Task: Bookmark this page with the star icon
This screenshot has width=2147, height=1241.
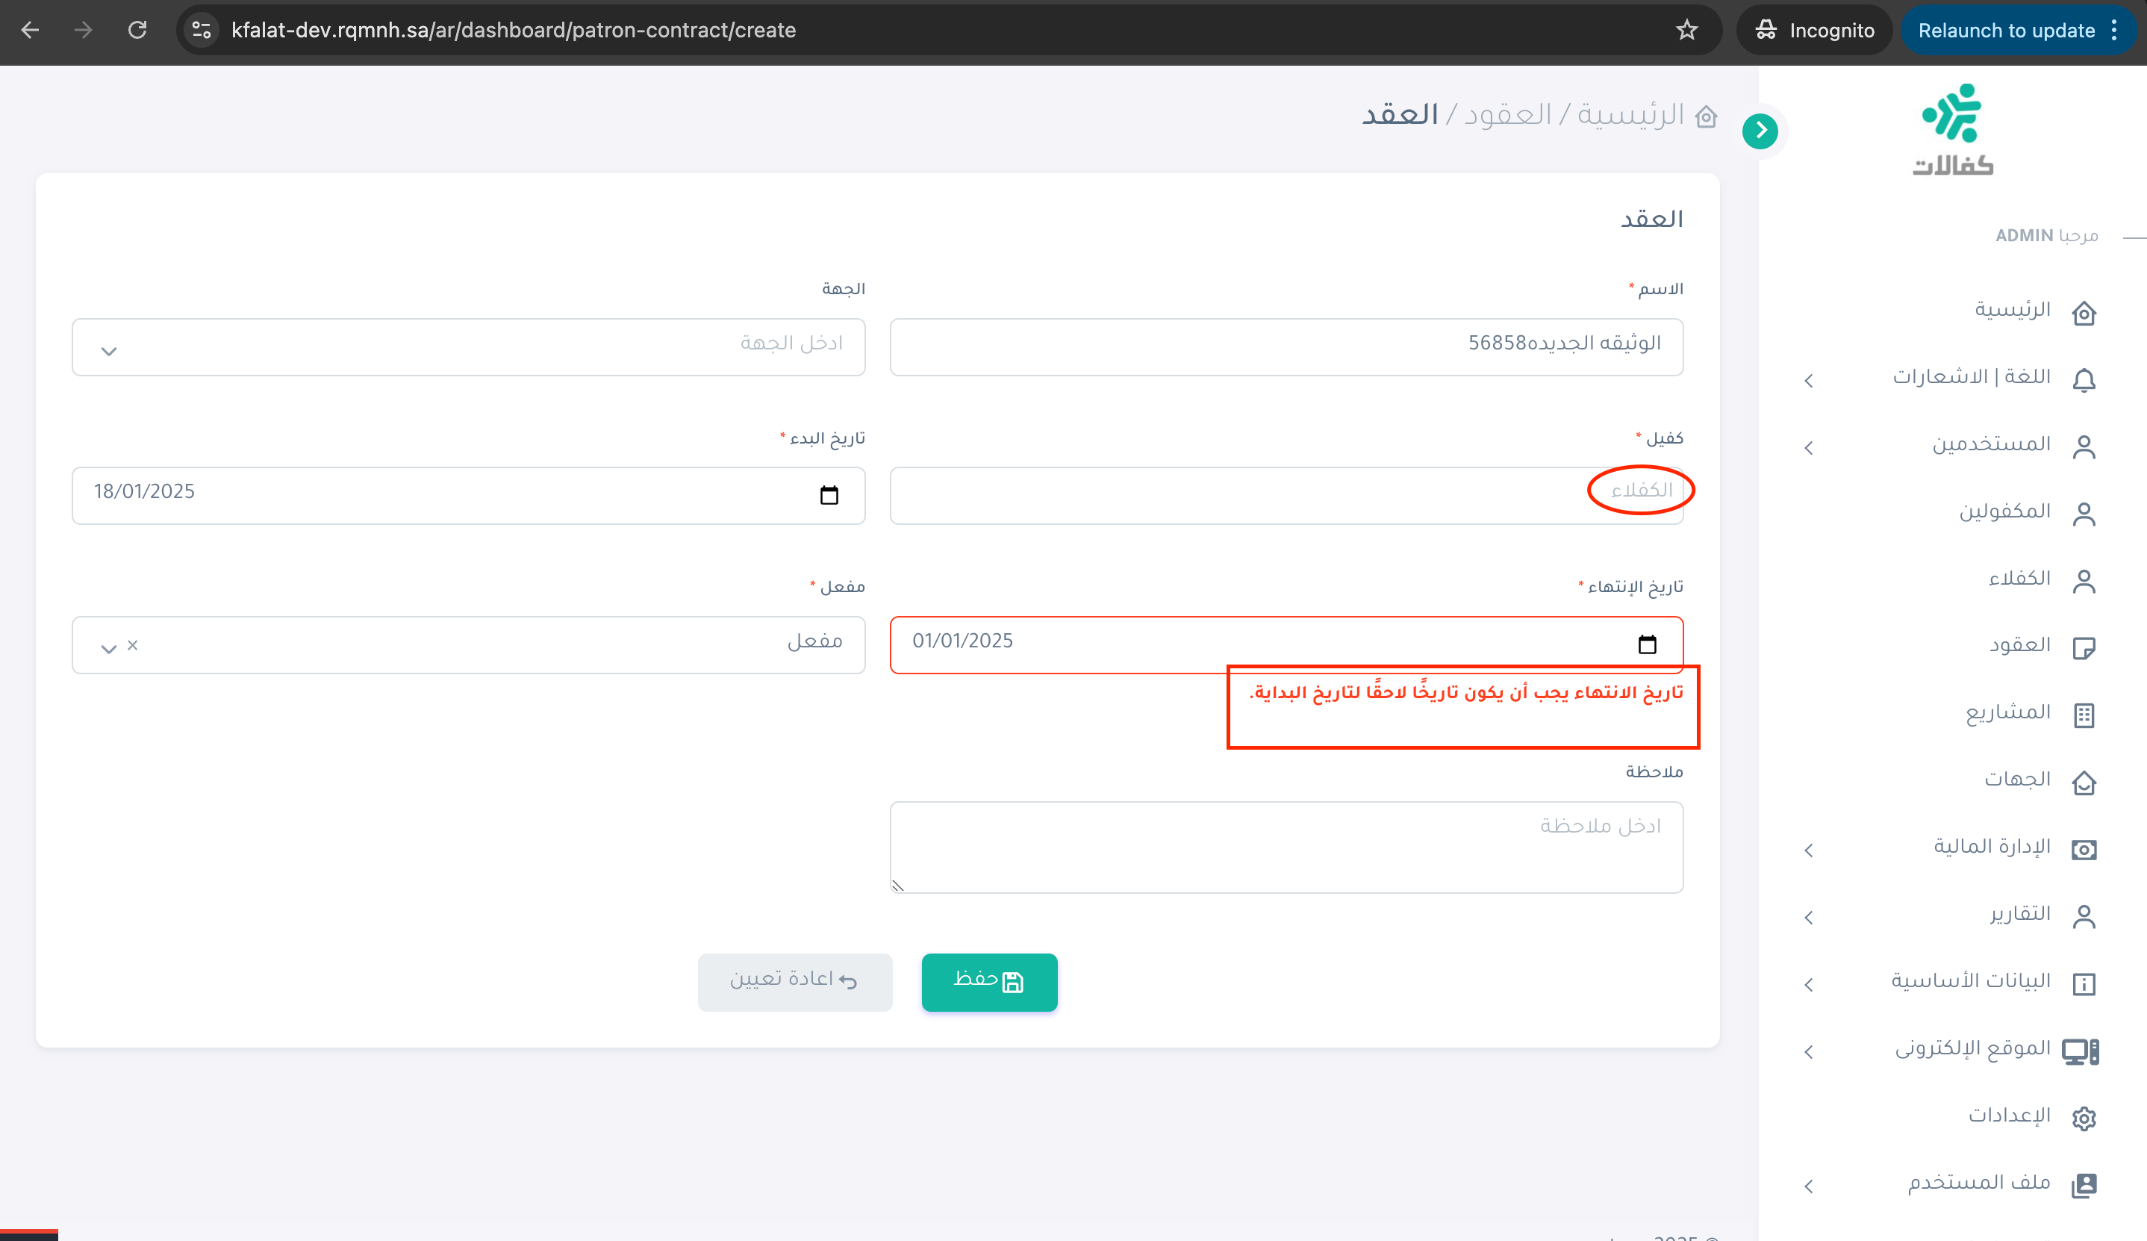Action: (x=1687, y=31)
